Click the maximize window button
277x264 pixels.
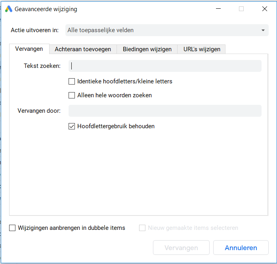[241, 9]
